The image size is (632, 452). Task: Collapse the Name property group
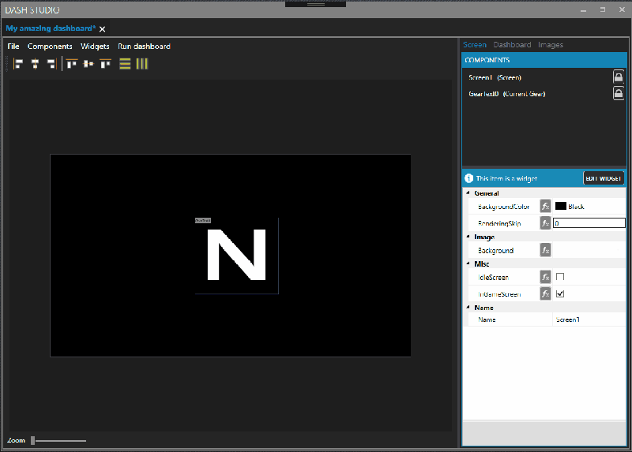pyautogui.click(x=468, y=307)
